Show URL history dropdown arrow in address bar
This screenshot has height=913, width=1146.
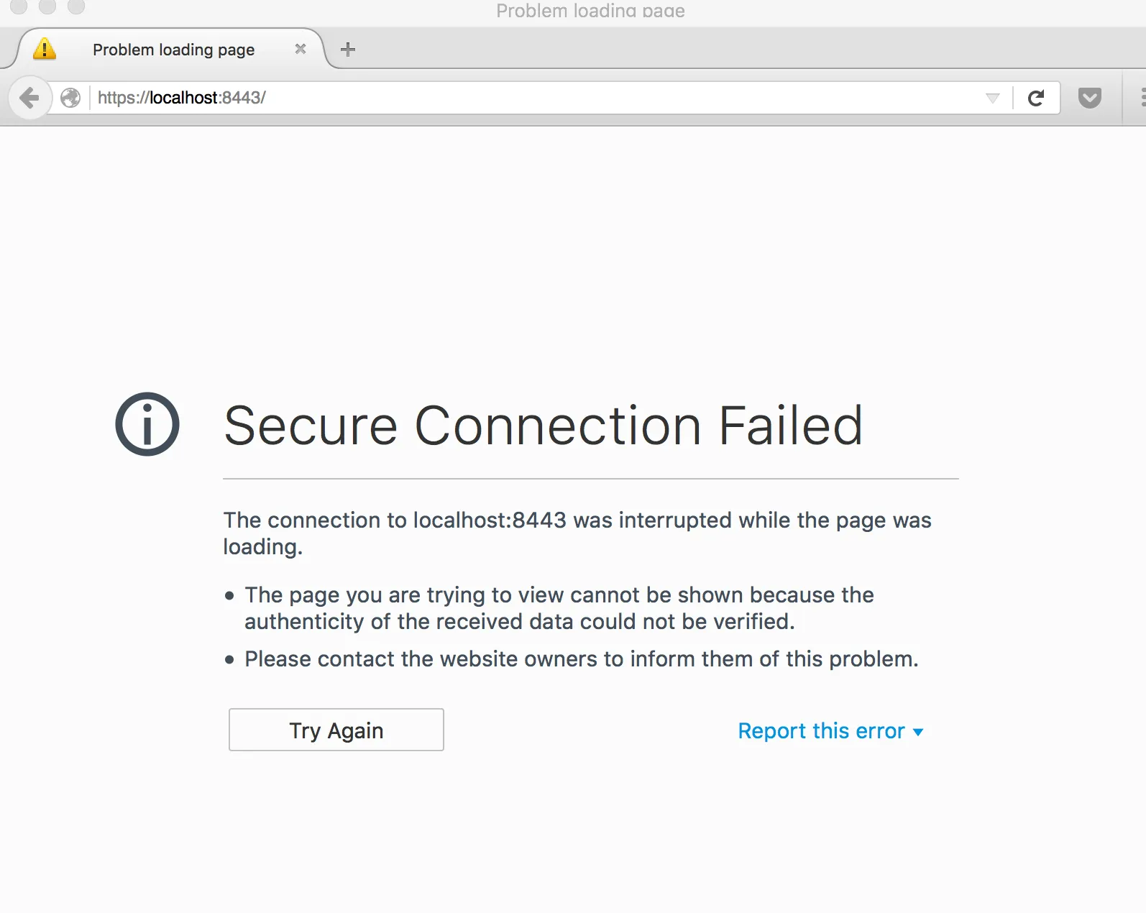992,98
